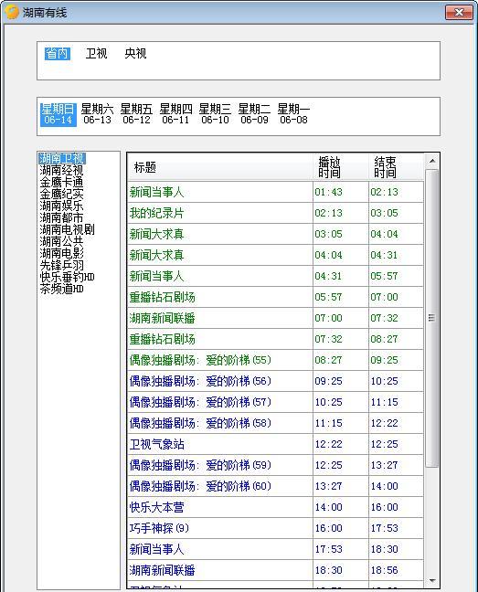Viewport: 478px width, 592px height.
Task: Select 新闻大求真 program starting at 03:05
Action: 275,234
